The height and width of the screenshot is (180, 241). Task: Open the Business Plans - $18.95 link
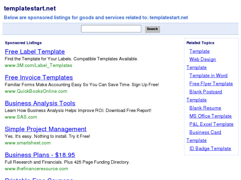[40, 155]
